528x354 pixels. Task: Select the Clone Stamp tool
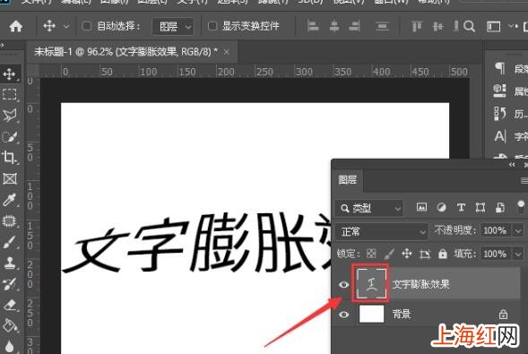(9, 263)
